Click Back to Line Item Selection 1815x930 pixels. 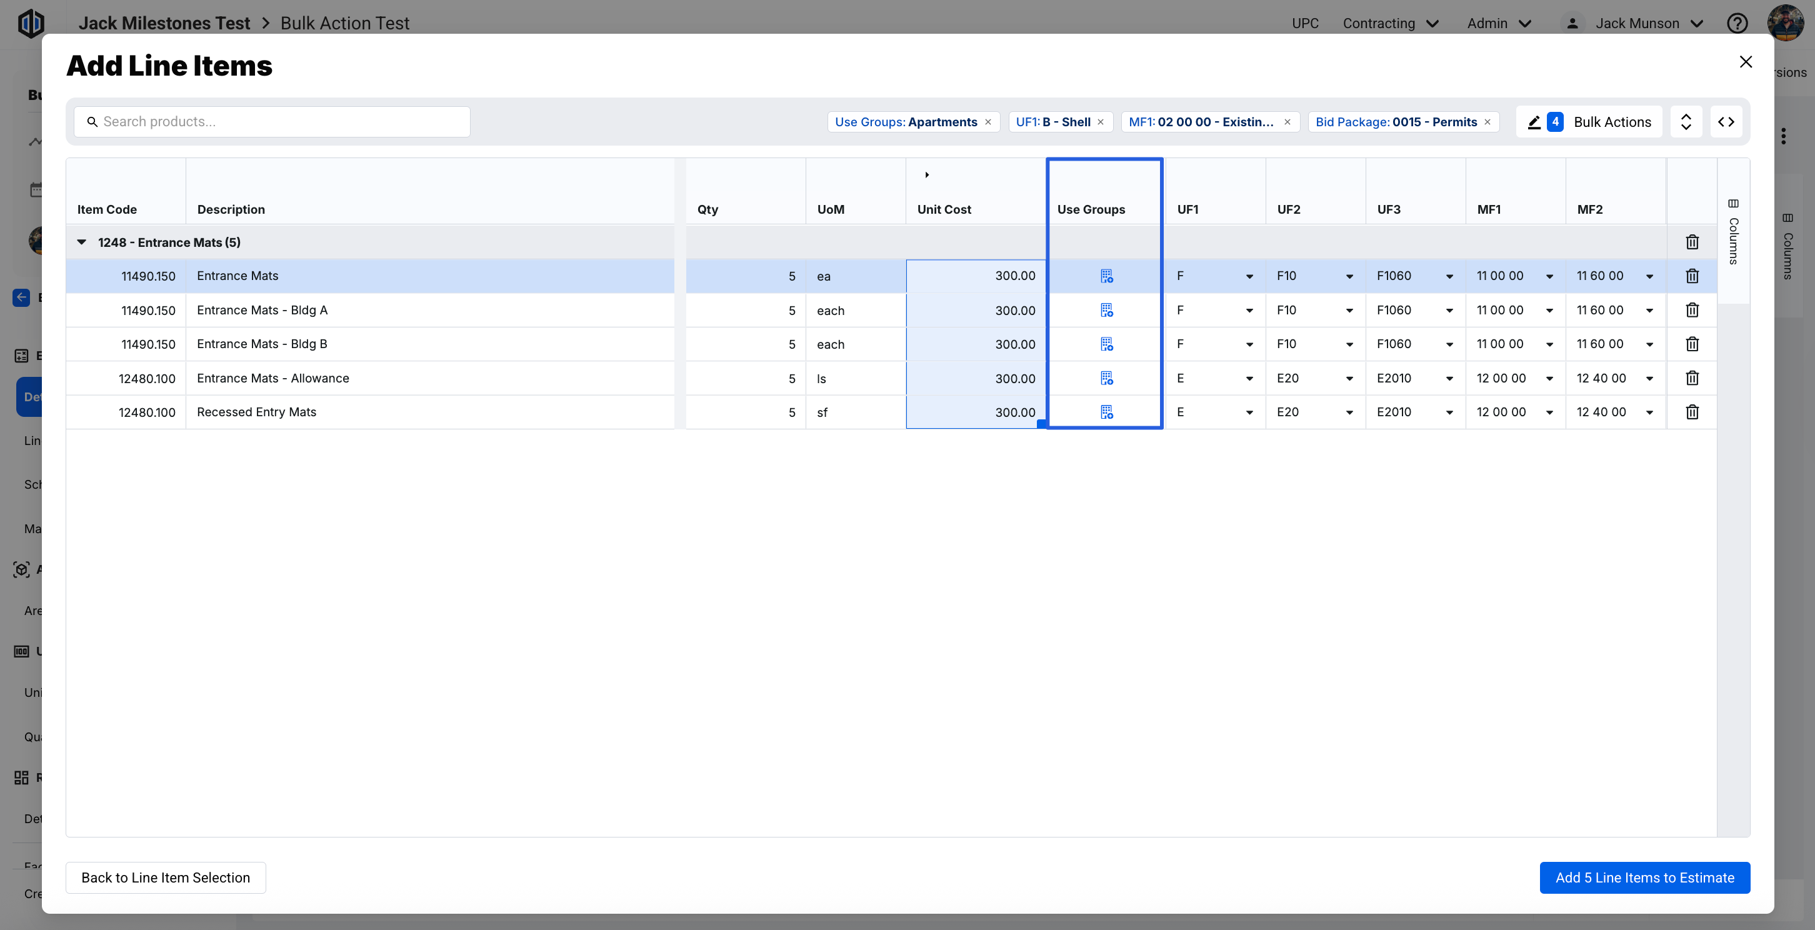pyautogui.click(x=166, y=878)
